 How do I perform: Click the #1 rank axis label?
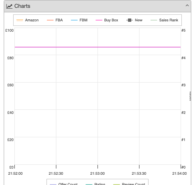click(183, 140)
